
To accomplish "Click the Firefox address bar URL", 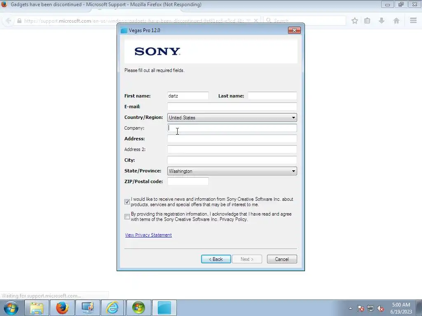I will coord(134,21).
